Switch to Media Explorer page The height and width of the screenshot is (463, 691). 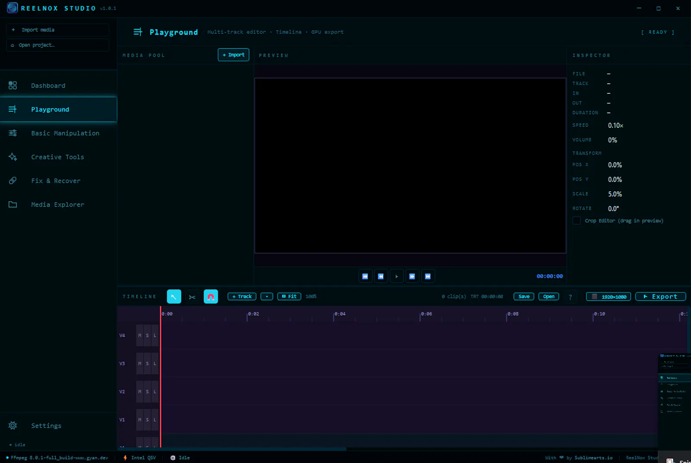[58, 204]
